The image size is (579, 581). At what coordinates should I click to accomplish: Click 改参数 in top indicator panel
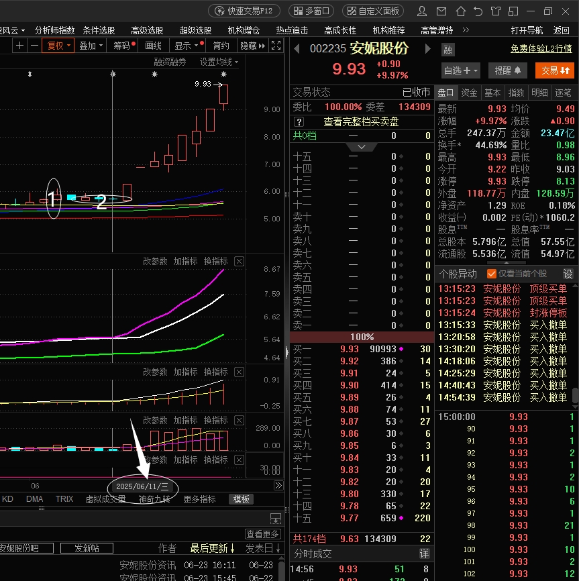click(x=155, y=261)
